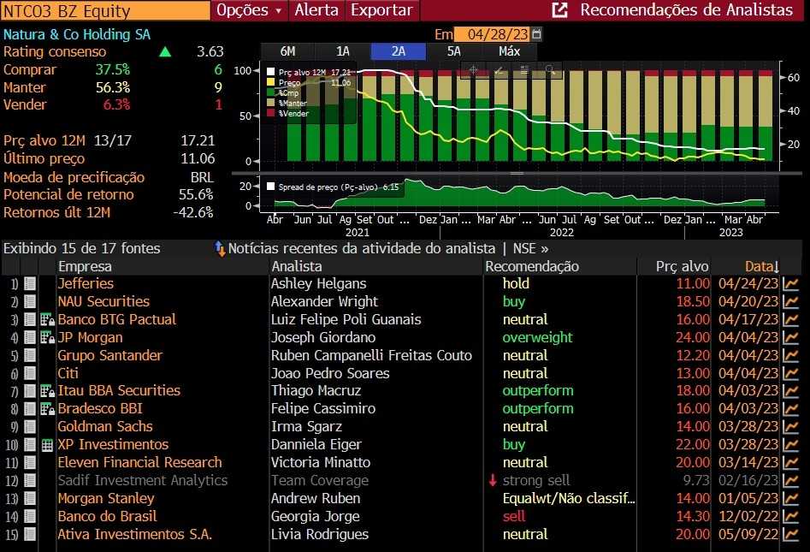
Task: Click the locked report icon next to JP Morgan
Action: (48, 337)
